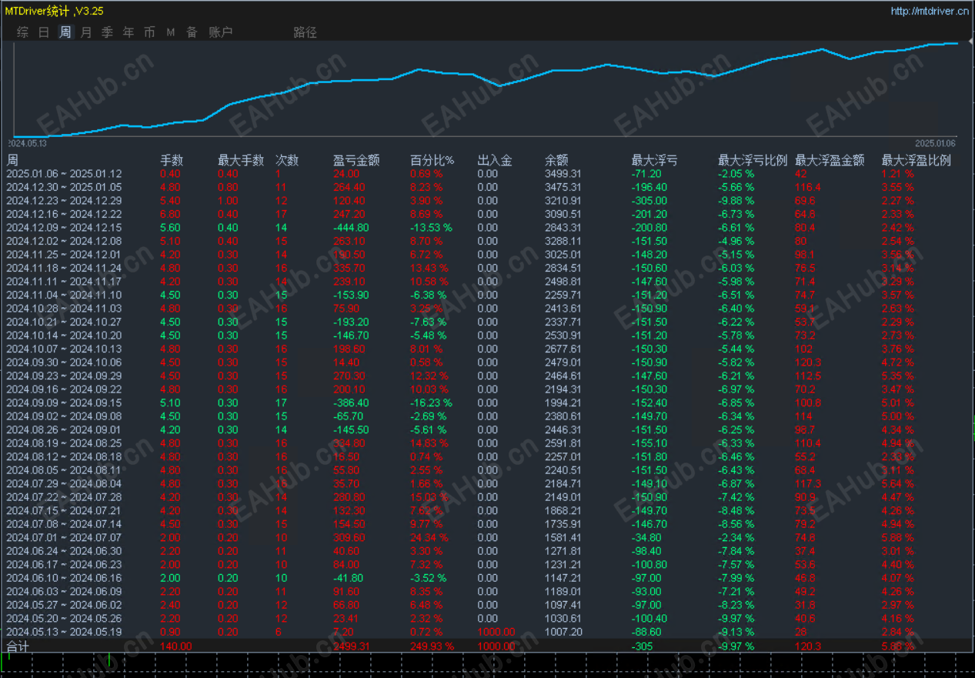Switch to the 季 quarterly tab
This screenshot has height=678, width=975.
[107, 32]
